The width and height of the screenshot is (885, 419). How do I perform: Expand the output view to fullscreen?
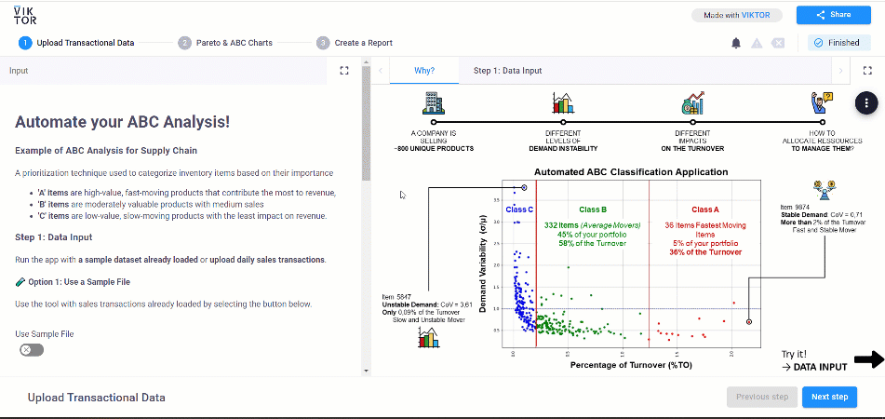[867, 70]
